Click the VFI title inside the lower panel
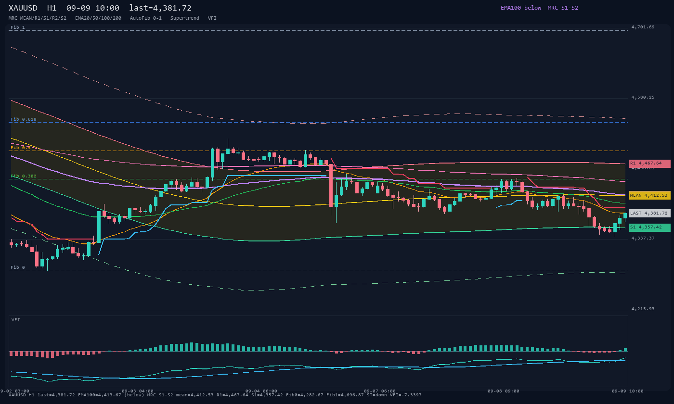 (x=16, y=320)
